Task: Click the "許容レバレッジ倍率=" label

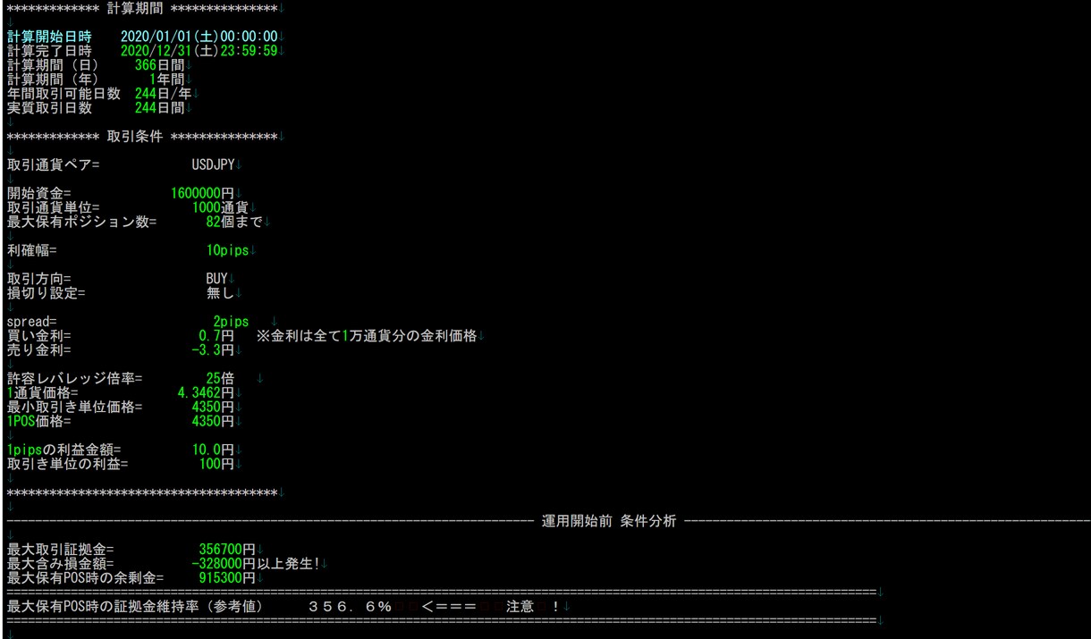Action: pos(74,380)
